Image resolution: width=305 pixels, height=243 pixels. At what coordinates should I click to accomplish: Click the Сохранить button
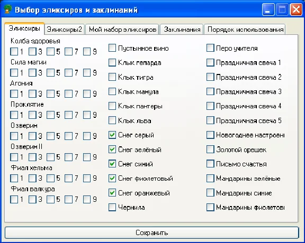pos(152,232)
